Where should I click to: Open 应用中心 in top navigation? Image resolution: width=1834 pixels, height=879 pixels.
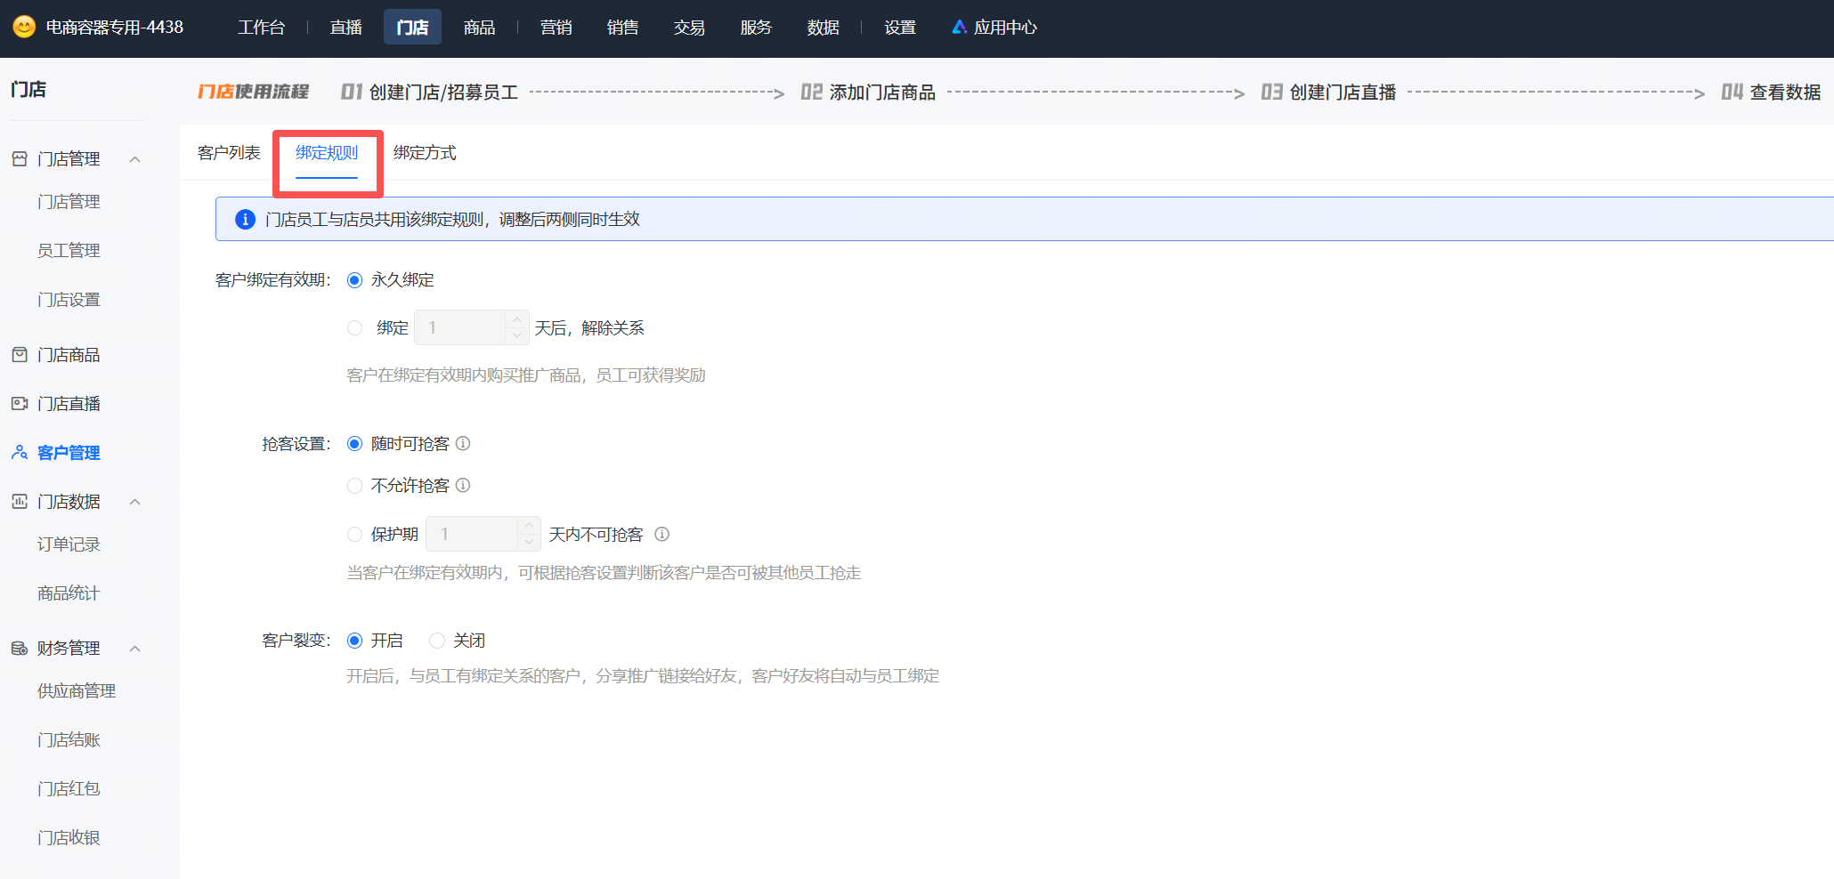click(x=1005, y=28)
